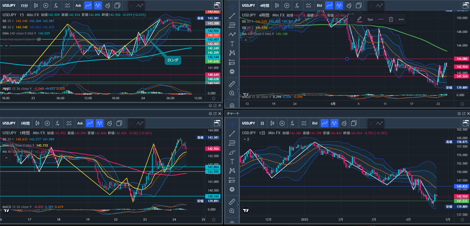Image resolution: width=470 pixels, height=226 pixels.
Task: Toggle Bid price in 4時間 chart
Action: (x=319, y=5)
